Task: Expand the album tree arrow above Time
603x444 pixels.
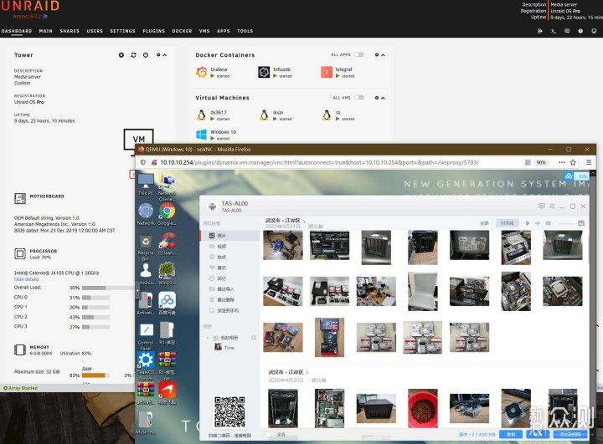Action: (208, 338)
